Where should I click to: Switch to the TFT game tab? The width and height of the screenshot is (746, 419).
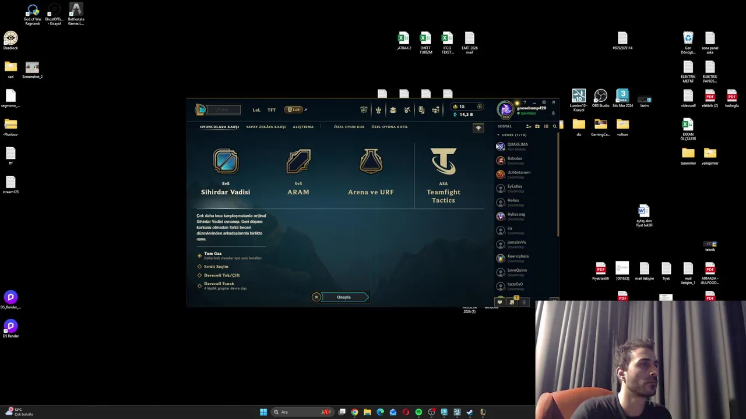(272, 110)
